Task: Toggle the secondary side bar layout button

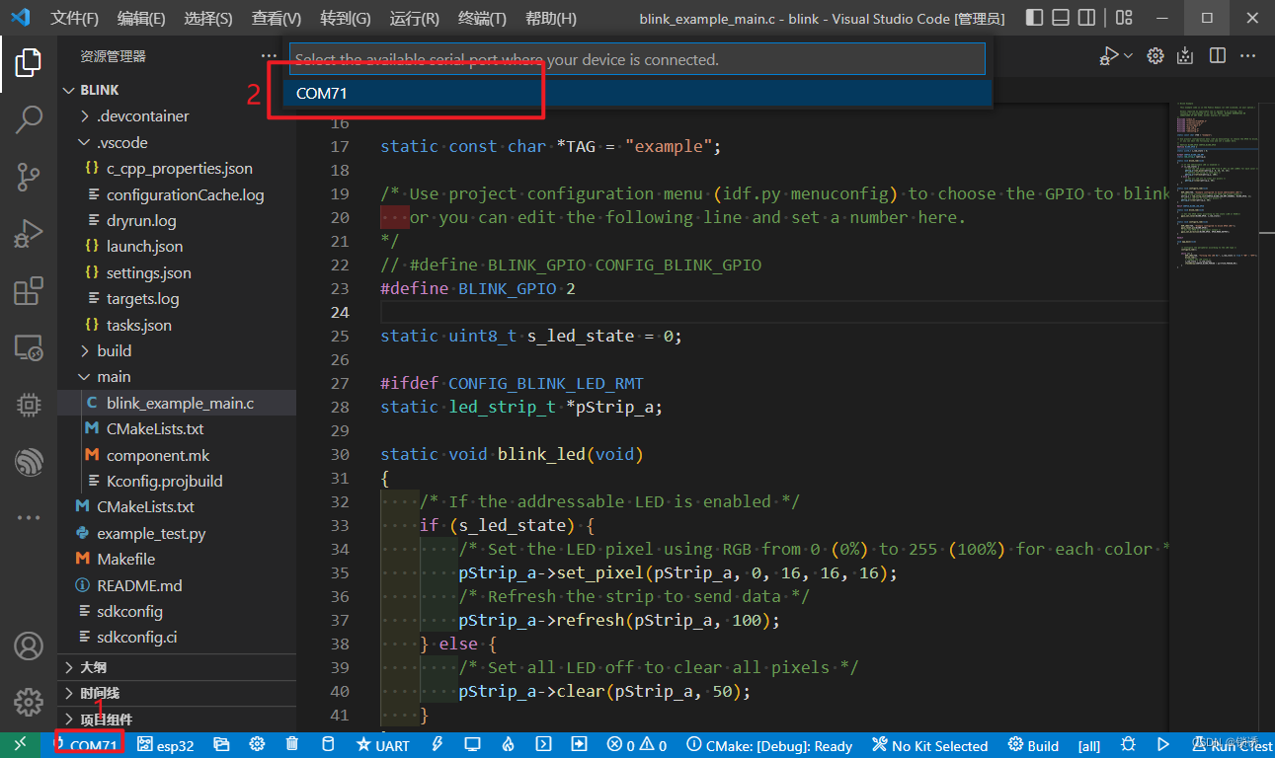Action: point(1086,18)
